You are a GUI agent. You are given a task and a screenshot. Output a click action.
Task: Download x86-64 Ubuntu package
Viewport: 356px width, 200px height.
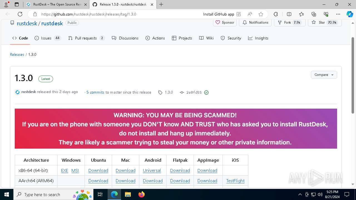pyautogui.click(x=98, y=171)
